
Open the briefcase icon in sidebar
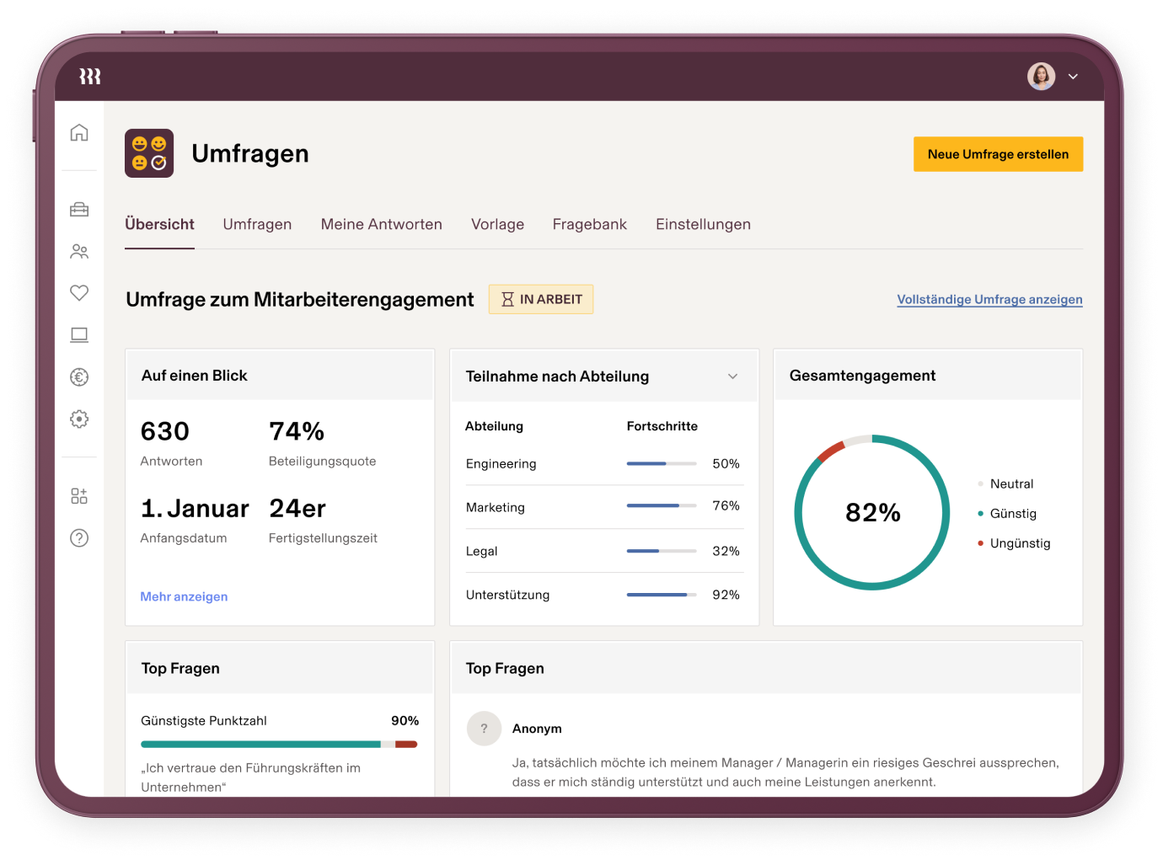point(79,210)
